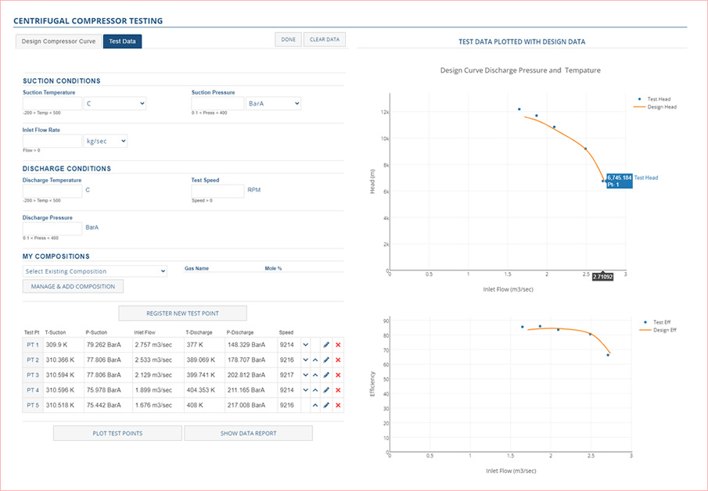Focus the Discharge Pressure input field

52,228
